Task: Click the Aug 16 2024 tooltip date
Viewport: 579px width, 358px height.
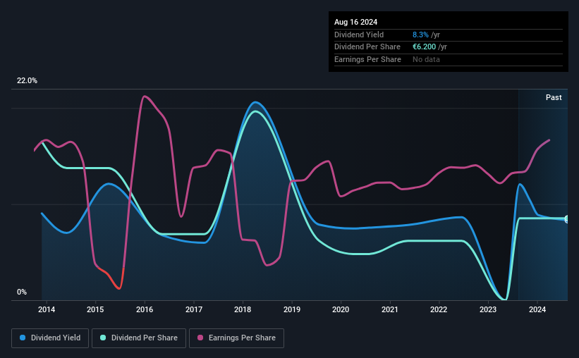Action: [x=355, y=22]
